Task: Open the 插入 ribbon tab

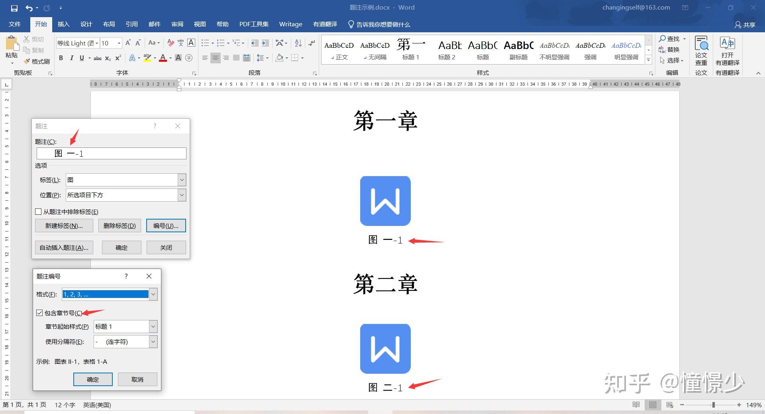Action: 63,24
